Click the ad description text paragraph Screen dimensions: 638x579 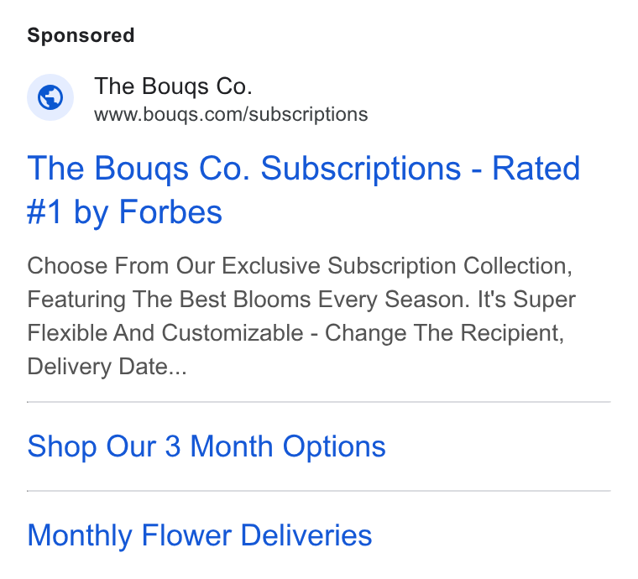(x=301, y=316)
